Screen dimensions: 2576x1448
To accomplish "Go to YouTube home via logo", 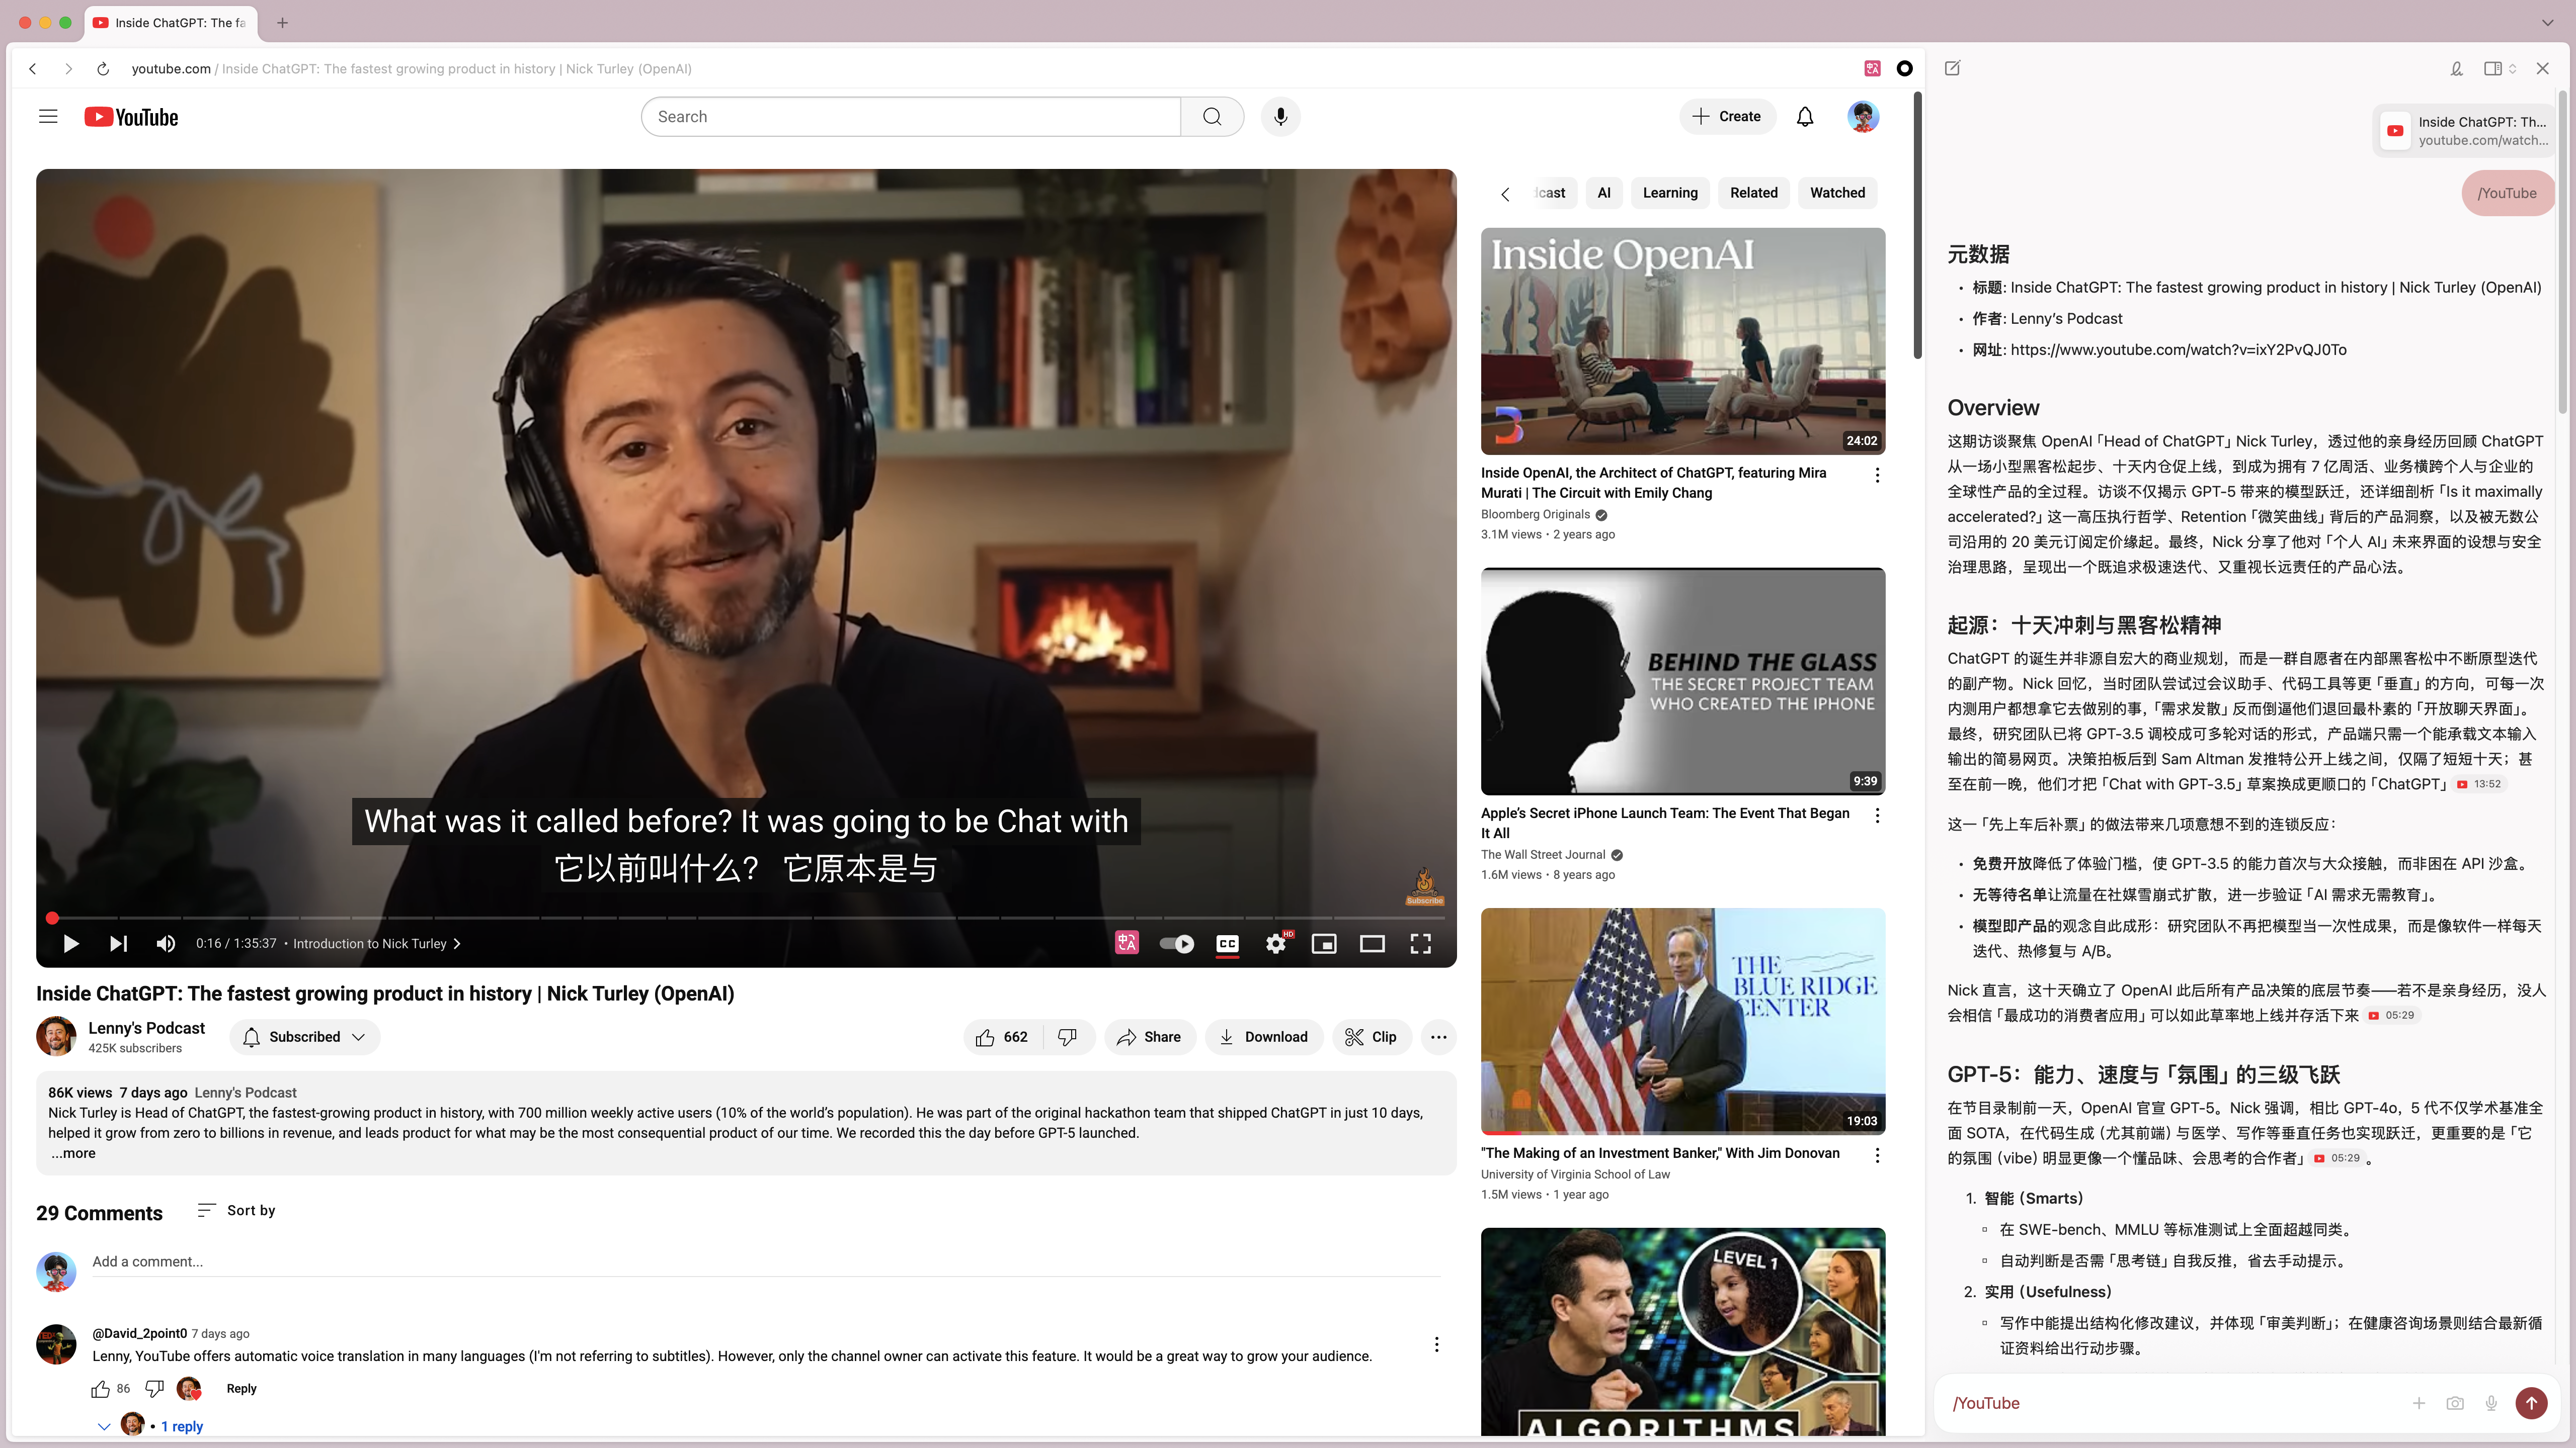I will [x=131, y=117].
